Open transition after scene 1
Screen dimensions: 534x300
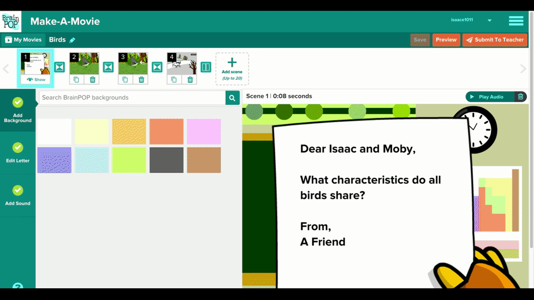[x=60, y=67]
